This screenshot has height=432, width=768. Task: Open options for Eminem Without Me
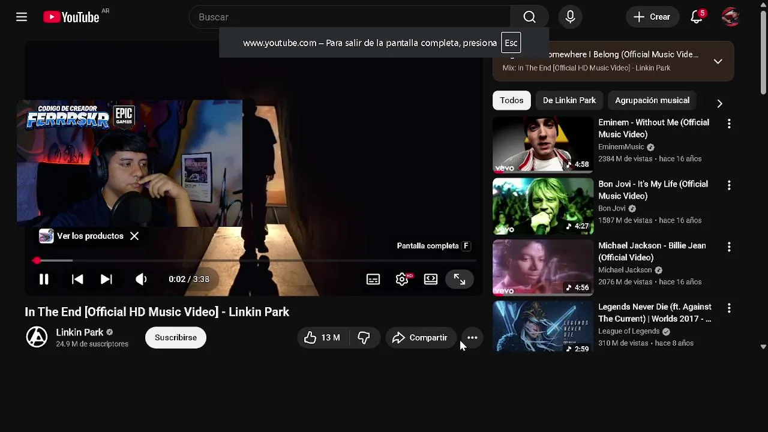pyautogui.click(x=729, y=124)
